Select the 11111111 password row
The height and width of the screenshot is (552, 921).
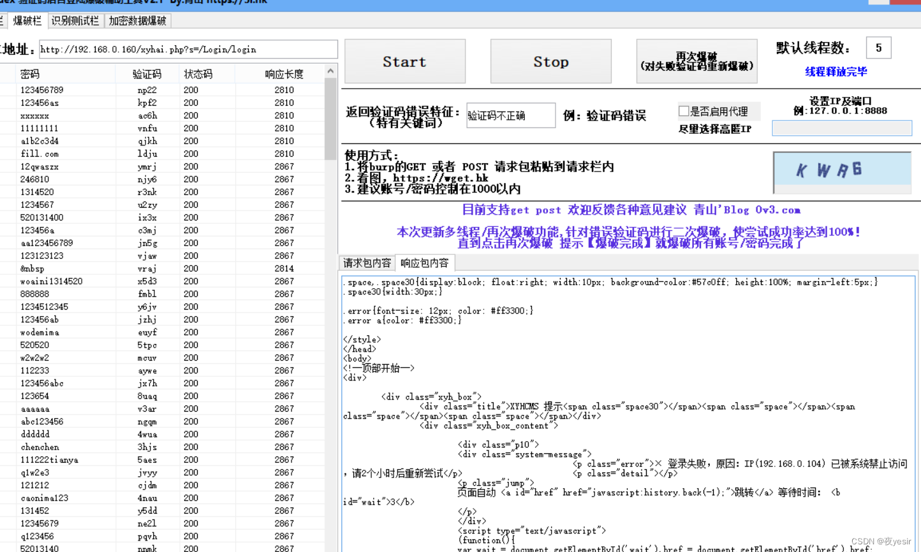[162, 128]
